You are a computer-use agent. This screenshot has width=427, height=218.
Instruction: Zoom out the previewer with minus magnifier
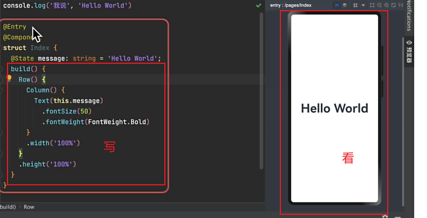[379, 5]
